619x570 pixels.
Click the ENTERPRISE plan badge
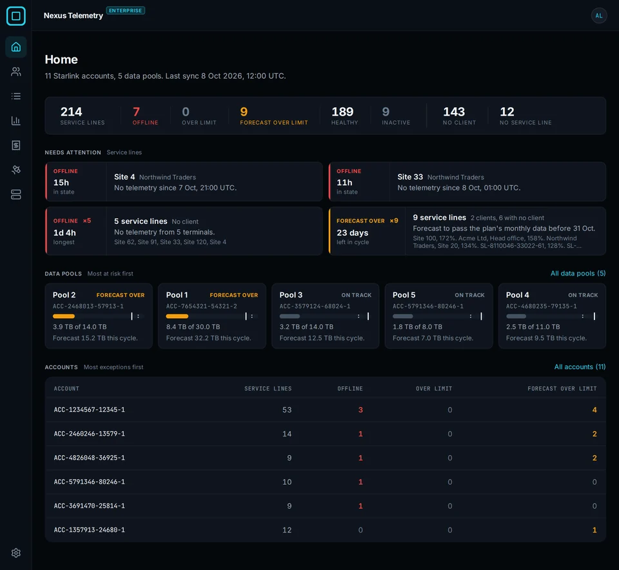[126, 11]
